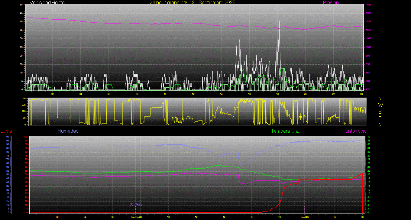411x220 pixels.
Task: Click the bottom 'N' compass direction letter
Action: point(380,125)
